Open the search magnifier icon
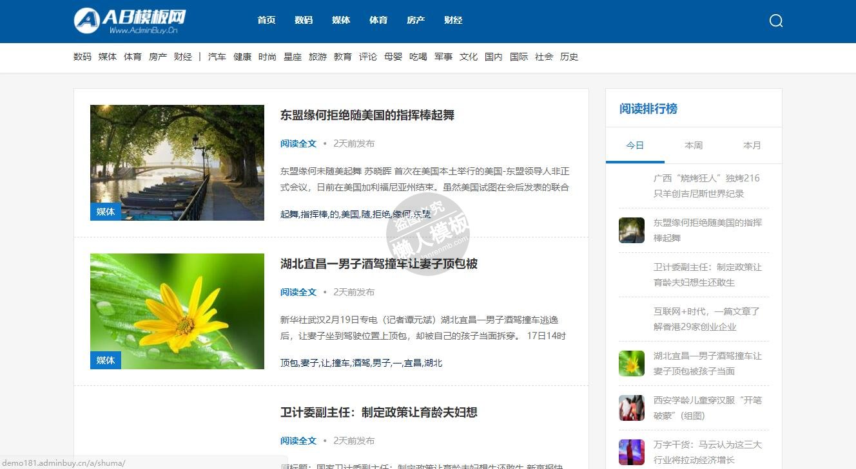Screen dimensions: 856x469 776,21
